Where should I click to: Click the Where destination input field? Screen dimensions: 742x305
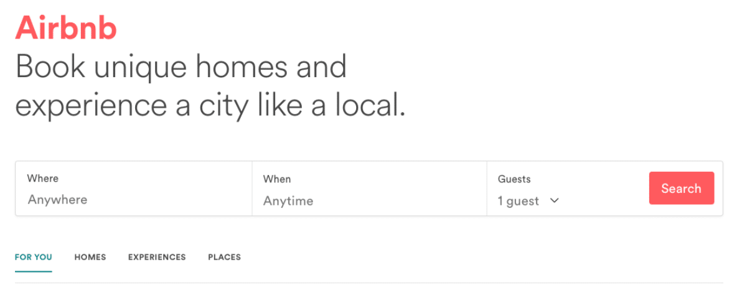coord(133,189)
